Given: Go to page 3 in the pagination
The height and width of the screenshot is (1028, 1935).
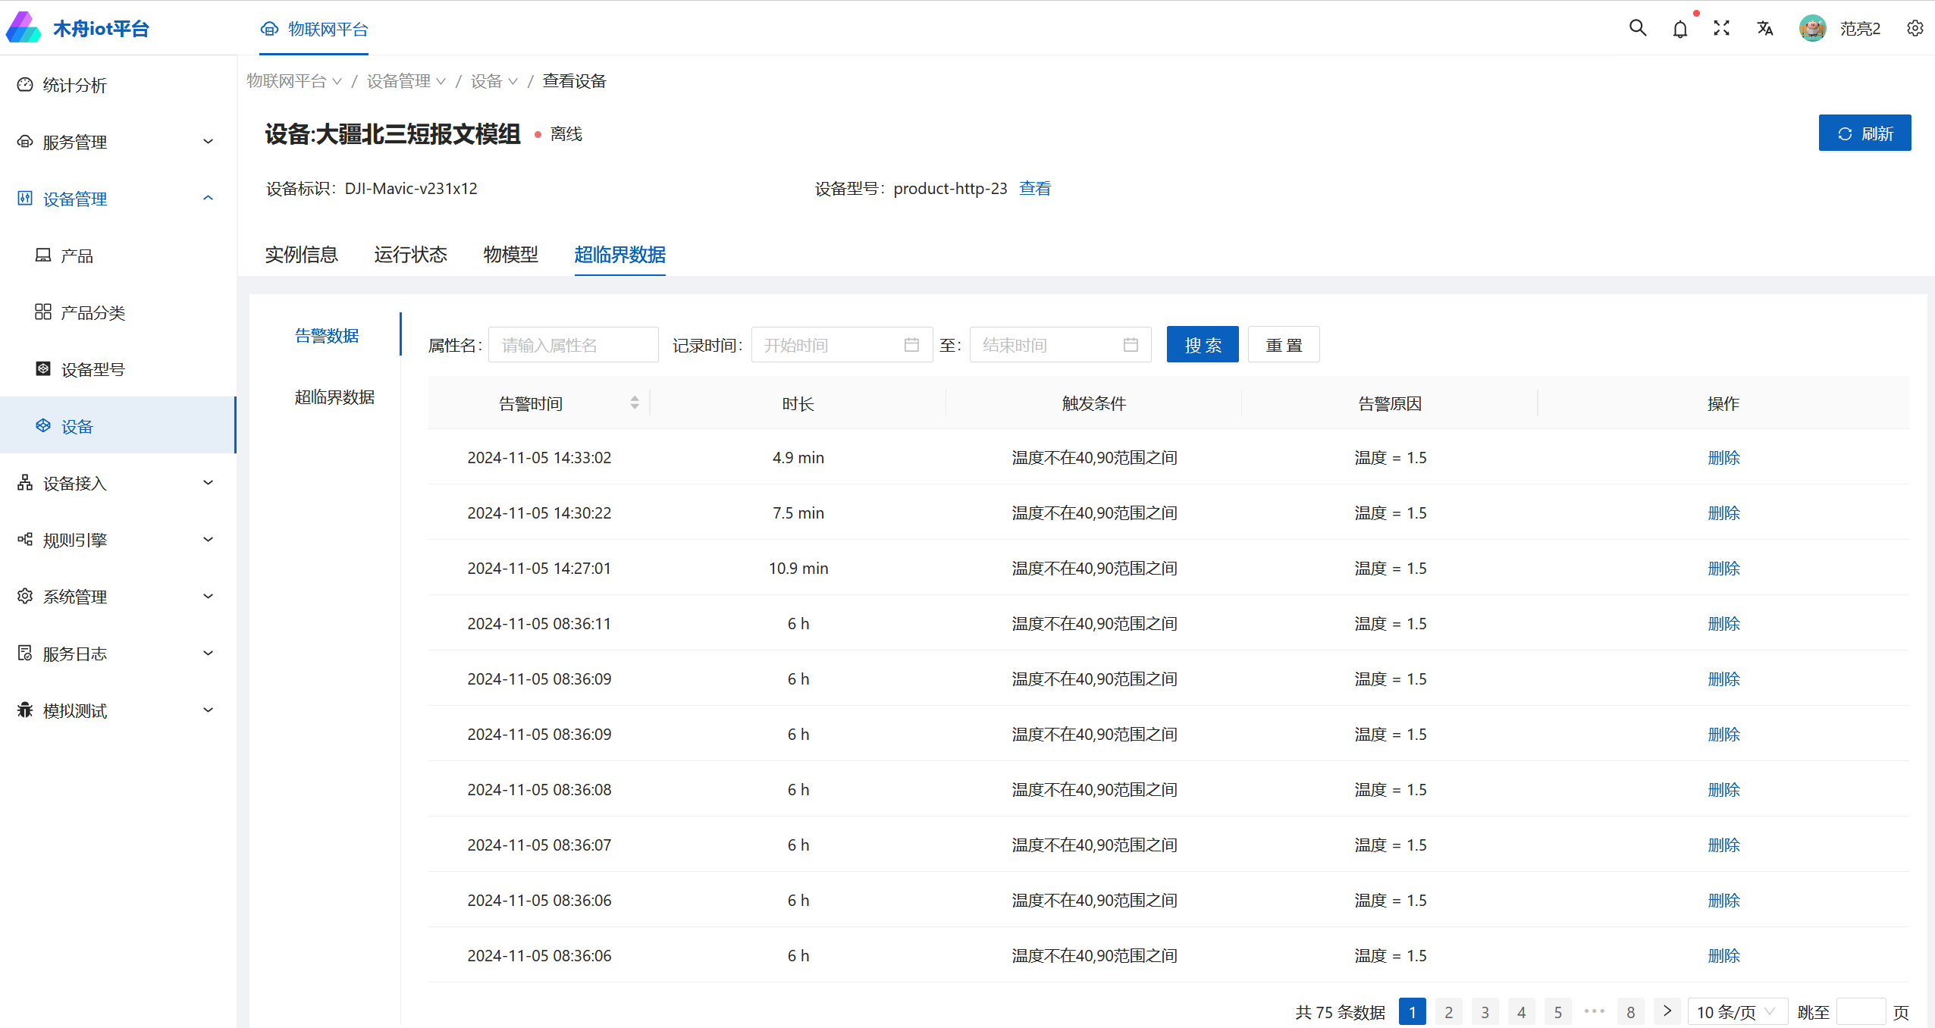Looking at the screenshot, I should (x=1485, y=1012).
